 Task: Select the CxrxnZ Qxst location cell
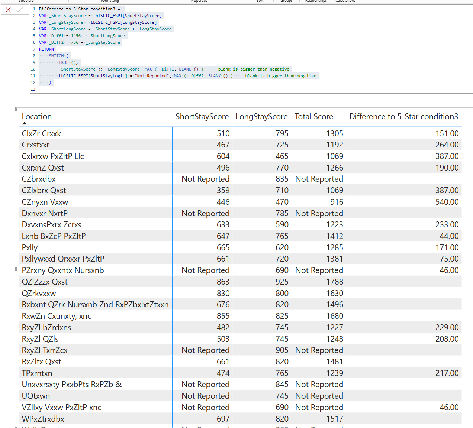click(43, 168)
